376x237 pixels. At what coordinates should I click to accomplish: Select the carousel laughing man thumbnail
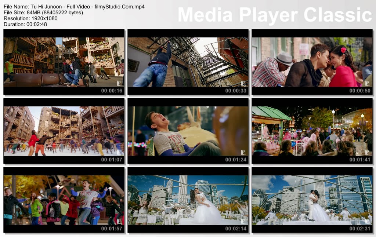coord(188,131)
